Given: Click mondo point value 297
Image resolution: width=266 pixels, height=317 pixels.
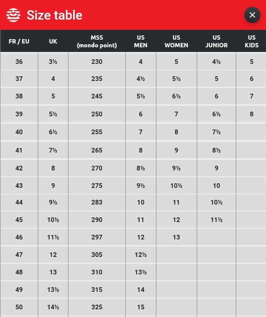Looking at the screenshot, I should [97, 237].
